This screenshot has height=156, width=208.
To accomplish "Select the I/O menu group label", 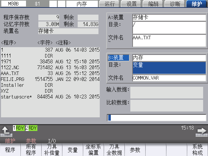I will click(52, 141).
